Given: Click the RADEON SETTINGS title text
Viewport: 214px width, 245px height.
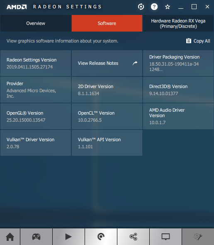Looking at the screenshot, I should coord(67,7).
